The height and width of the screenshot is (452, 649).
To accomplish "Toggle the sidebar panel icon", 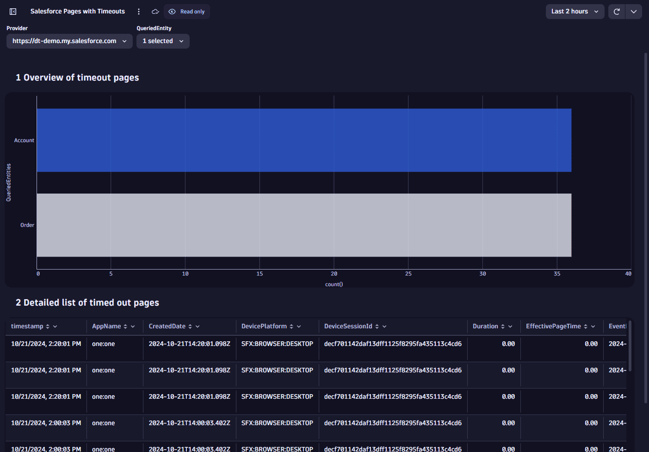I will point(13,12).
